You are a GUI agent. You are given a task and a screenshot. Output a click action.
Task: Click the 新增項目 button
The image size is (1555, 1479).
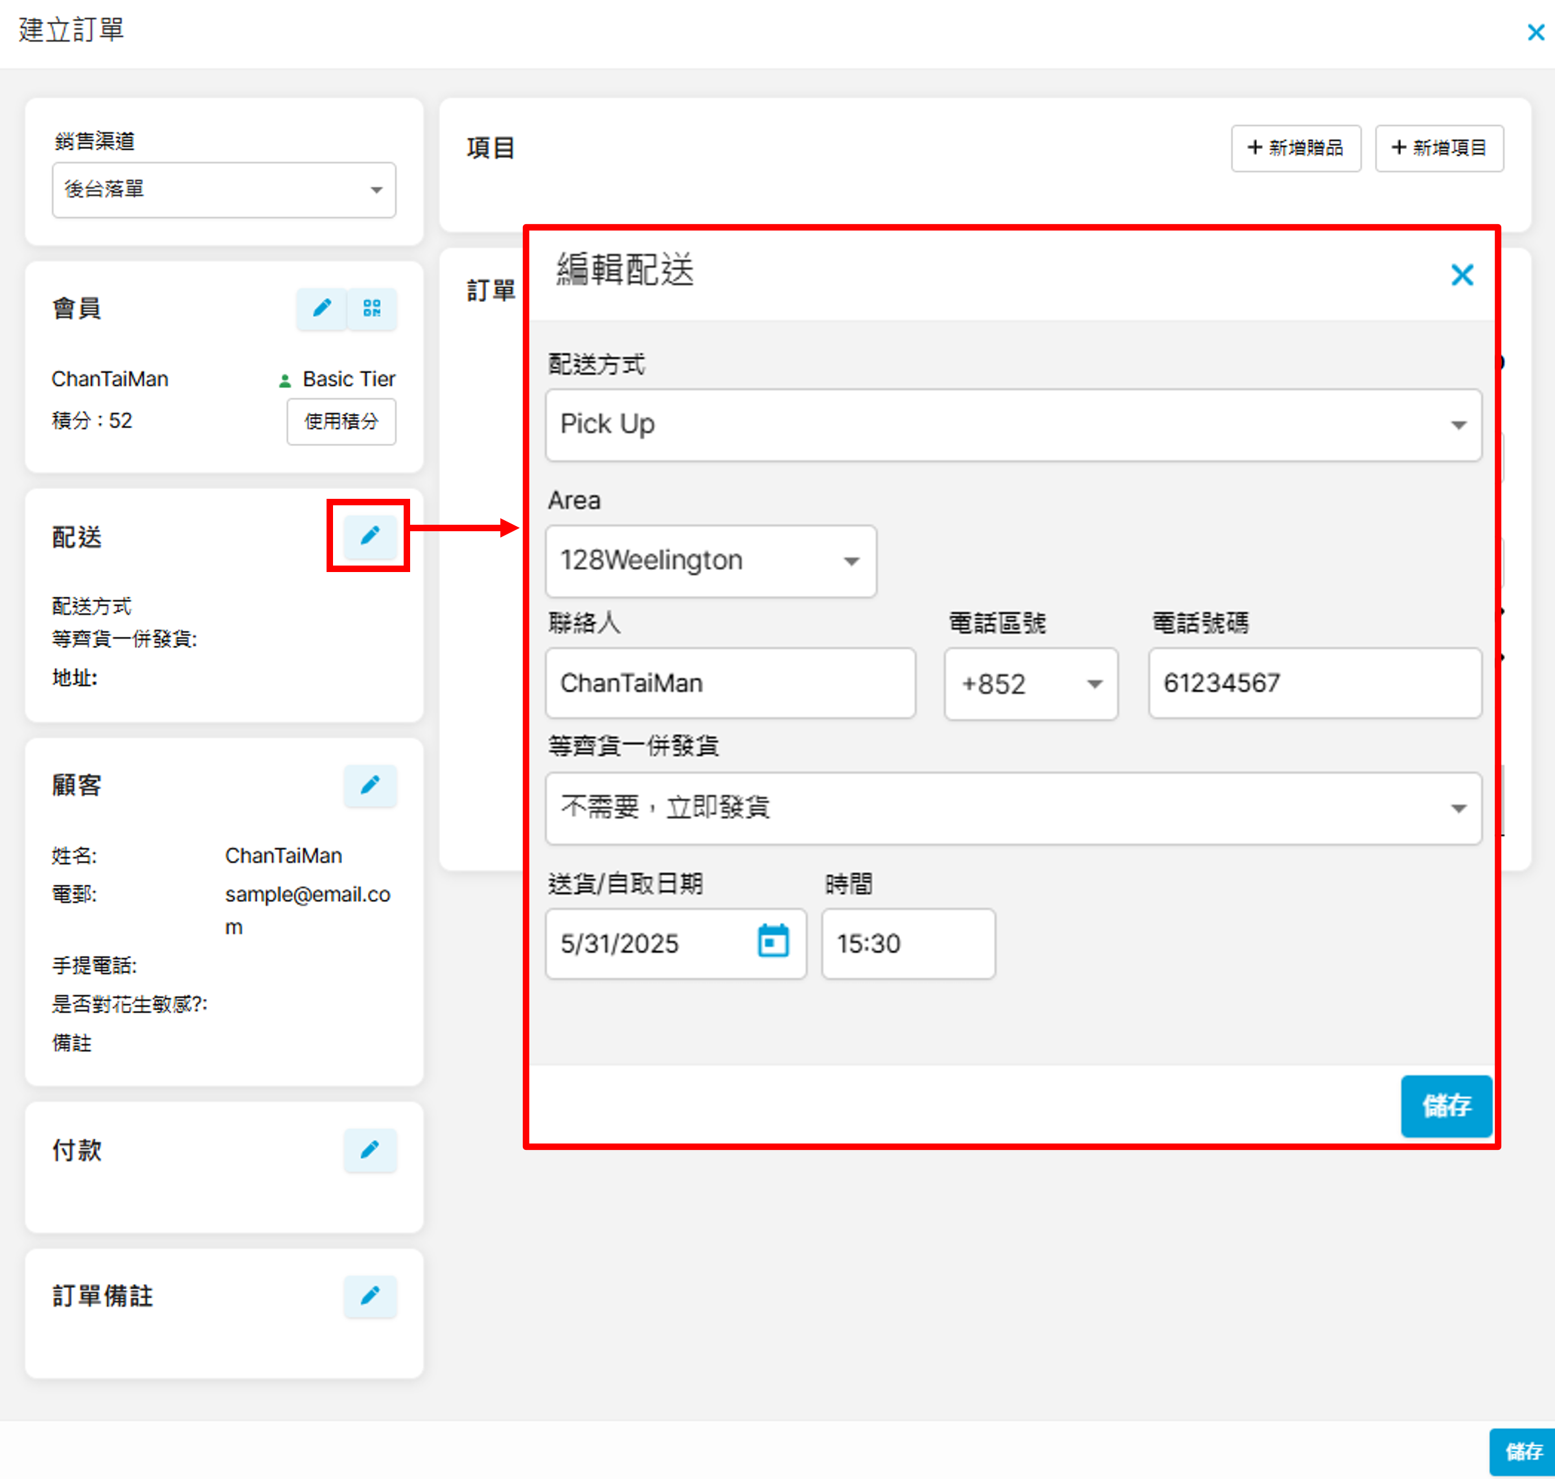point(1439,148)
